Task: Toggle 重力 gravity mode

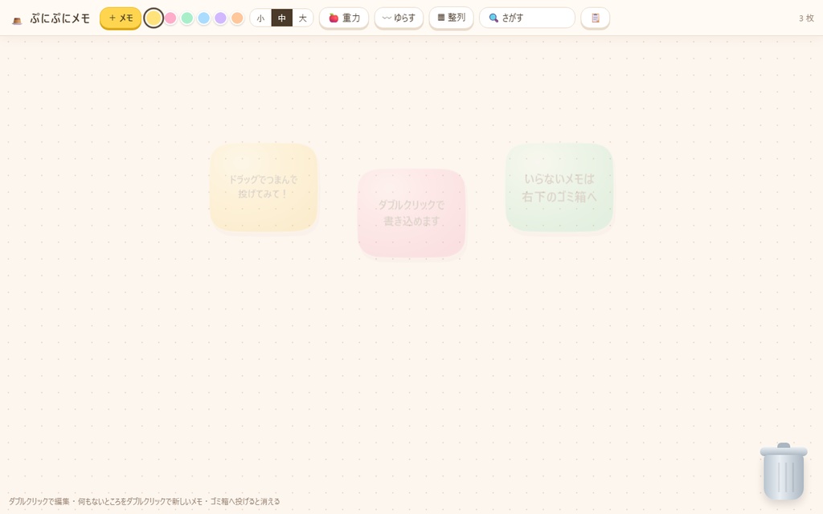Action: coord(344,18)
